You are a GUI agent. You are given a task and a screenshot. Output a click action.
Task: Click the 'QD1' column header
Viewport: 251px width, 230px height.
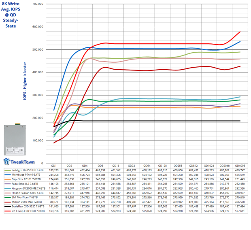53,166
